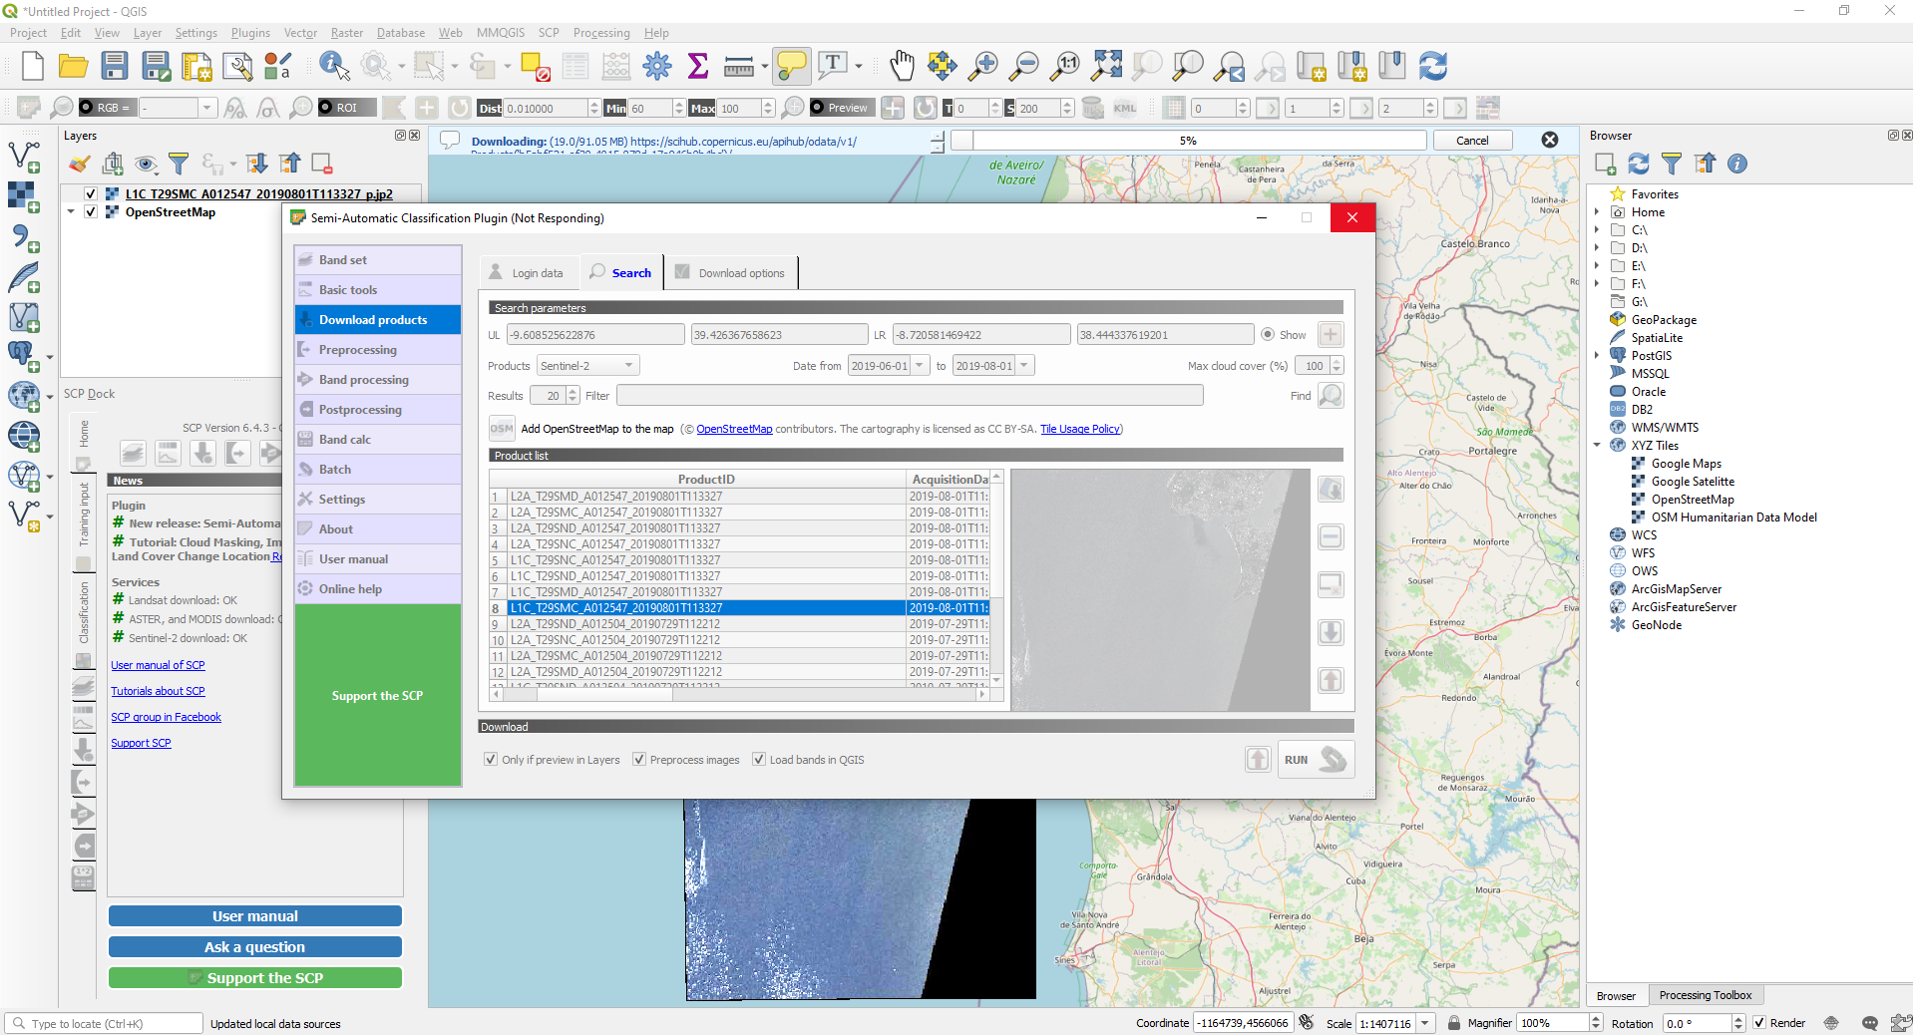Click the OSM add-to-map icon
The height and width of the screenshot is (1035, 1913).
point(502,429)
